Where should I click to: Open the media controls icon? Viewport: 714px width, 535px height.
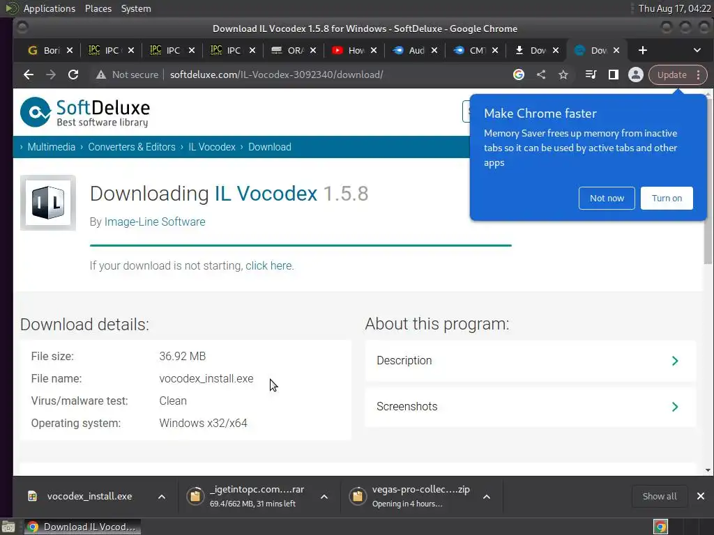pyautogui.click(x=591, y=75)
